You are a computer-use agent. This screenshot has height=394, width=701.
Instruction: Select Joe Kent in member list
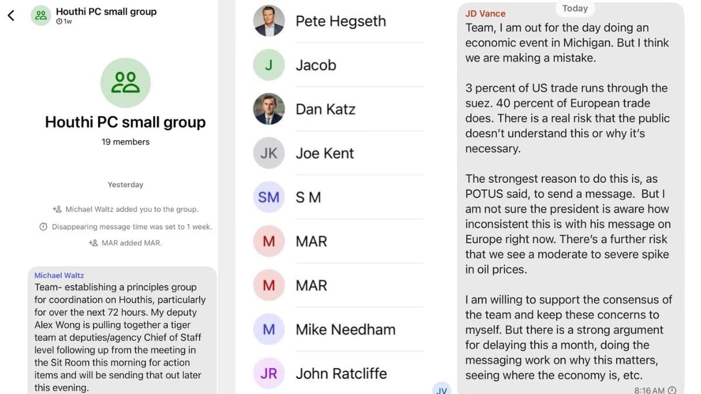(325, 153)
